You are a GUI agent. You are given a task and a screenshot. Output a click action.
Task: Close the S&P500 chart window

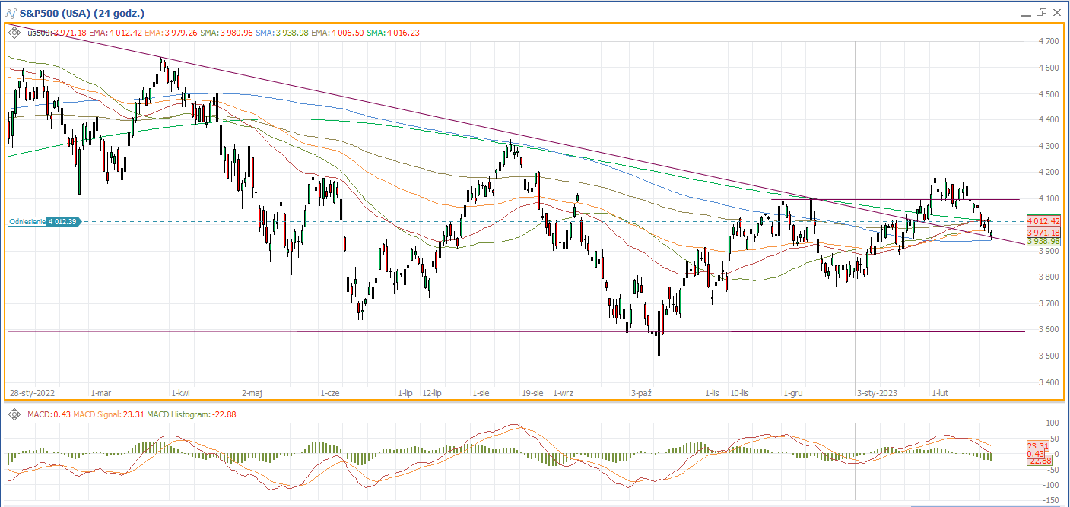coord(1058,12)
